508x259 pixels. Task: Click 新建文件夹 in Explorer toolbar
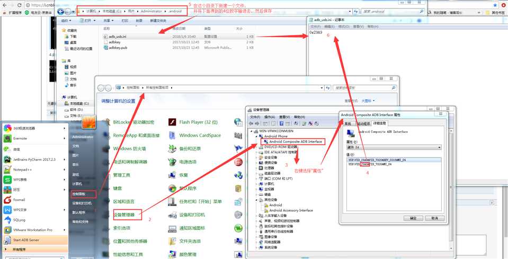158,21
